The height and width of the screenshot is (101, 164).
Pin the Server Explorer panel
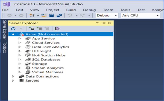point(103,23)
